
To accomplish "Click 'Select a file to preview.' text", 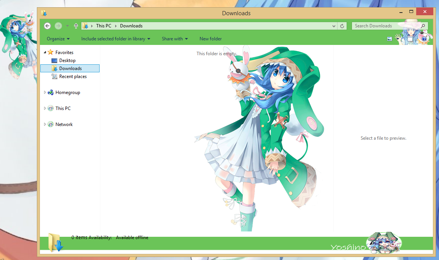I will tap(383, 138).
